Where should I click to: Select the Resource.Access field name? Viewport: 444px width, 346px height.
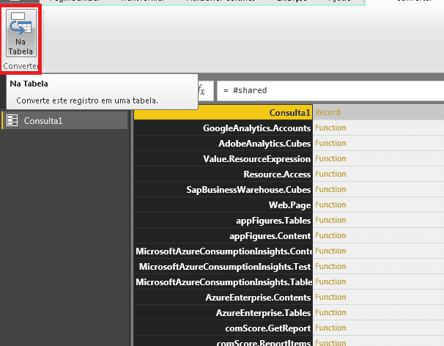pos(223,174)
